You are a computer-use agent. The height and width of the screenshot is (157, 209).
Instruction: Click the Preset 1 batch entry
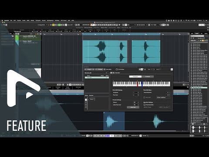click(x=92, y=99)
